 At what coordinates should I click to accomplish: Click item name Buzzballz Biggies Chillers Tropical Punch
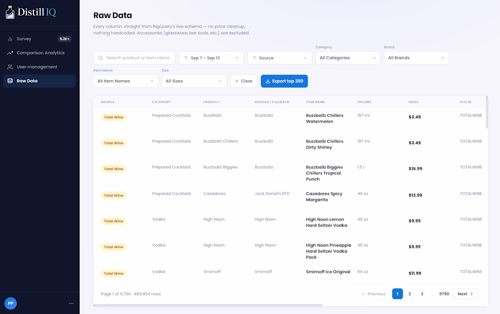click(324, 173)
